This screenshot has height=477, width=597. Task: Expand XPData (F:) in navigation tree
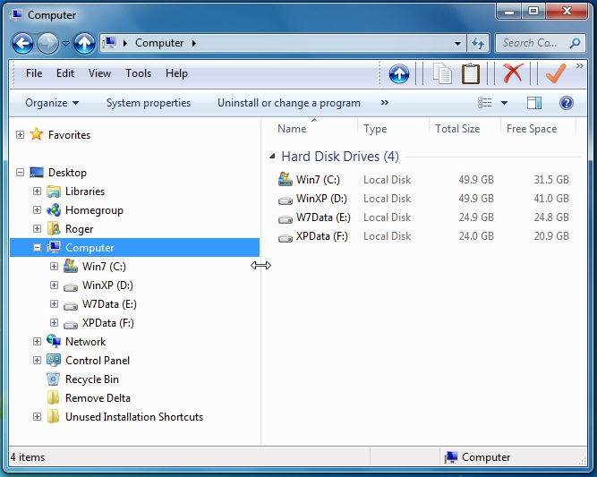coord(54,322)
